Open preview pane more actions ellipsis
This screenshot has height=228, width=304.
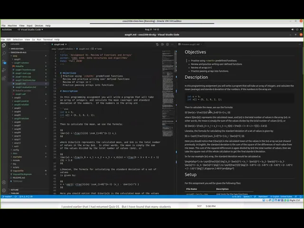(x=300, y=44)
